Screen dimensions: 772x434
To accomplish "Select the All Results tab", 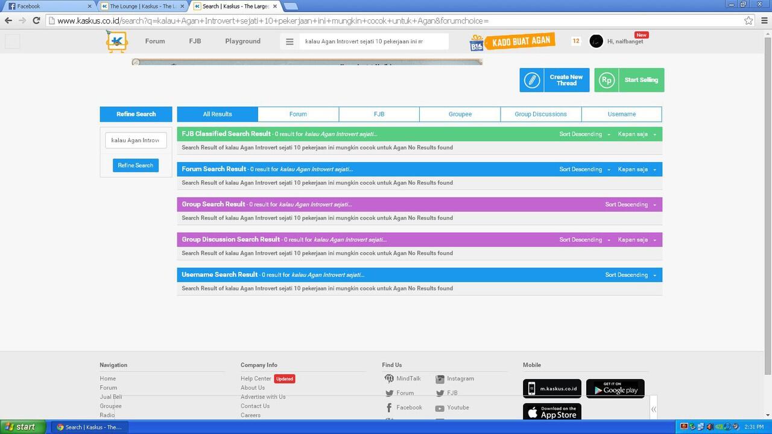I will (x=217, y=114).
